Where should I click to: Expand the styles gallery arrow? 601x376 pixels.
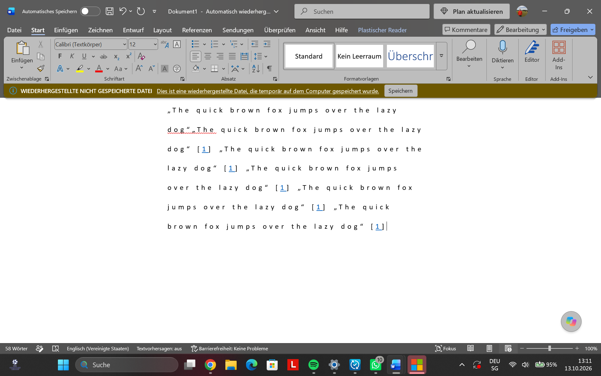tap(441, 56)
